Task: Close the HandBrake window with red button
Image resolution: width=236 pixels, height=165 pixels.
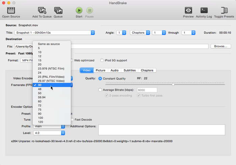Action: pos(4,3)
